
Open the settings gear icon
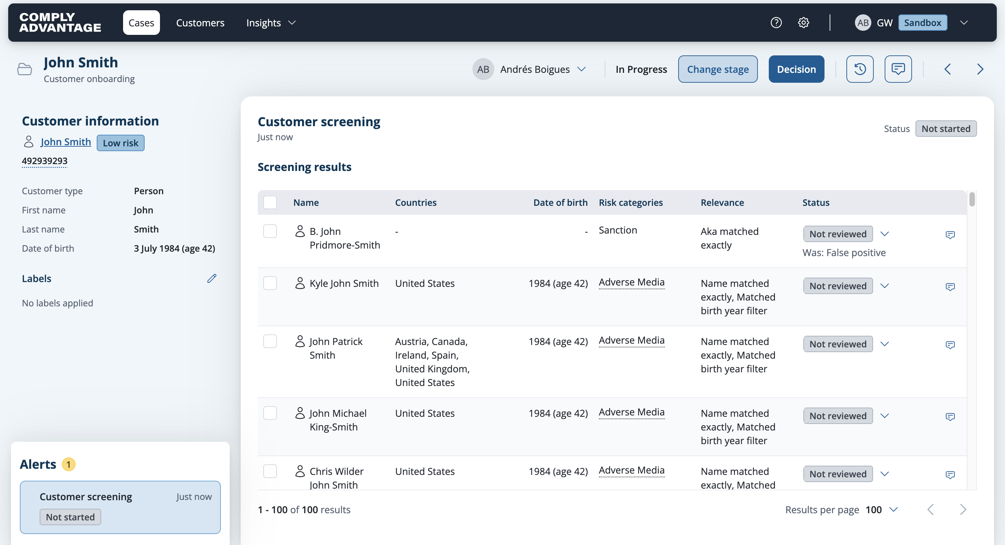pyautogui.click(x=803, y=23)
